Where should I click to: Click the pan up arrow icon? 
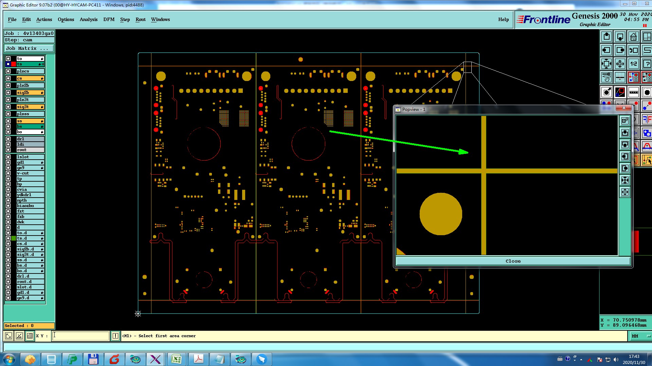click(x=606, y=37)
